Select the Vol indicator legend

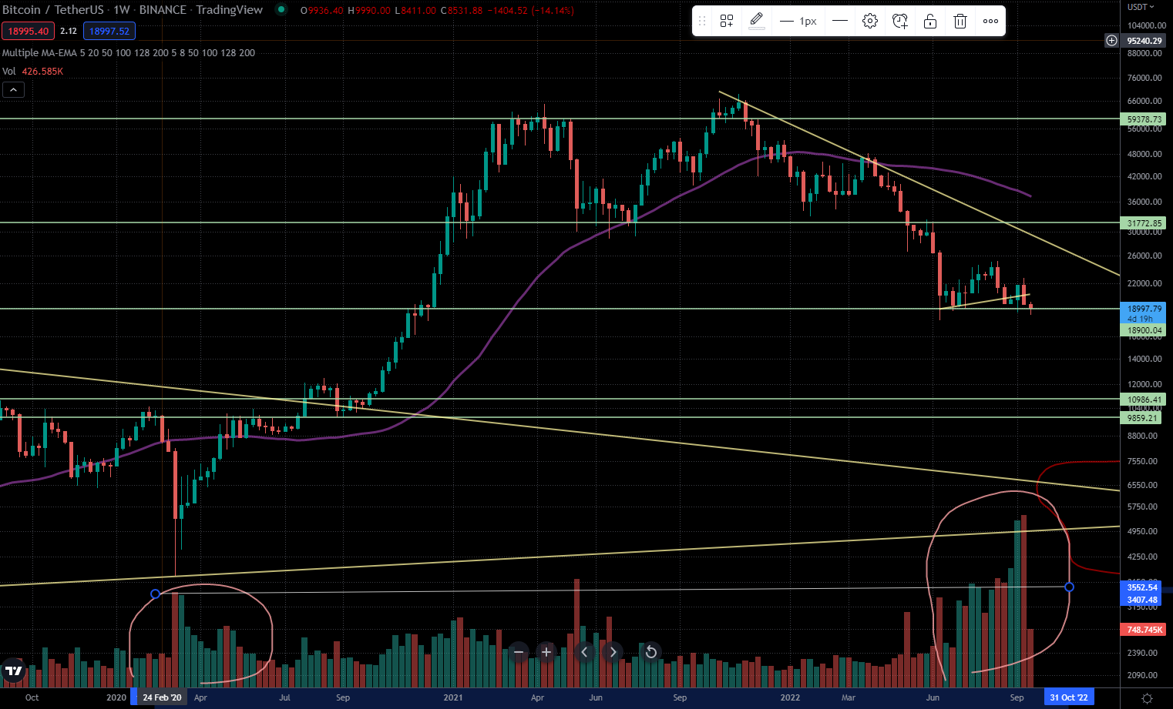pyautogui.click(x=32, y=72)
